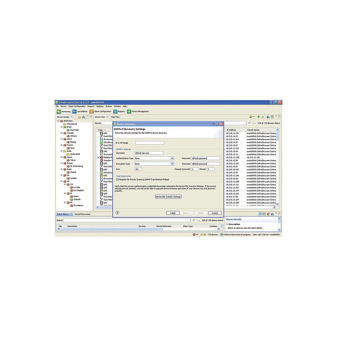337x337 pixels.
Task: Click the device discoveries progress icon in status bar
Action: pos(221,234)
